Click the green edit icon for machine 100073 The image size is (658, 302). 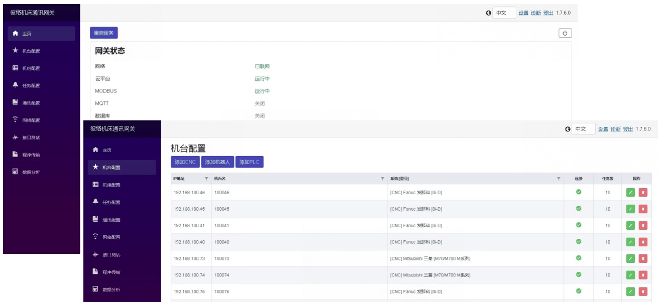[x=630, y=258]
